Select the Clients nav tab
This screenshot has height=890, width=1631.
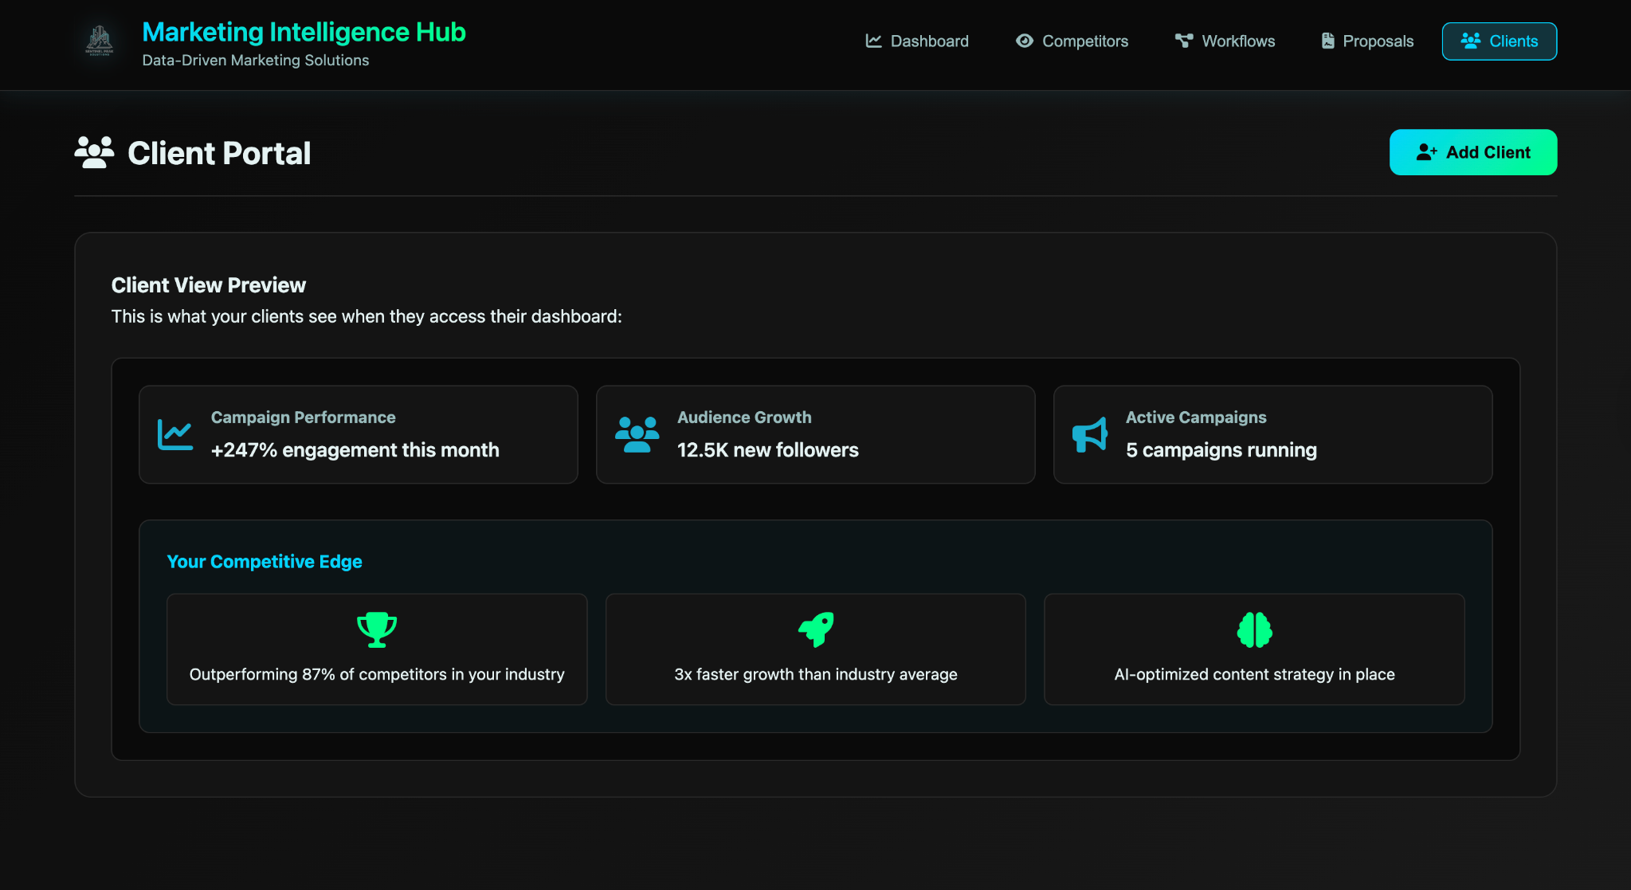coord(1499,41)
